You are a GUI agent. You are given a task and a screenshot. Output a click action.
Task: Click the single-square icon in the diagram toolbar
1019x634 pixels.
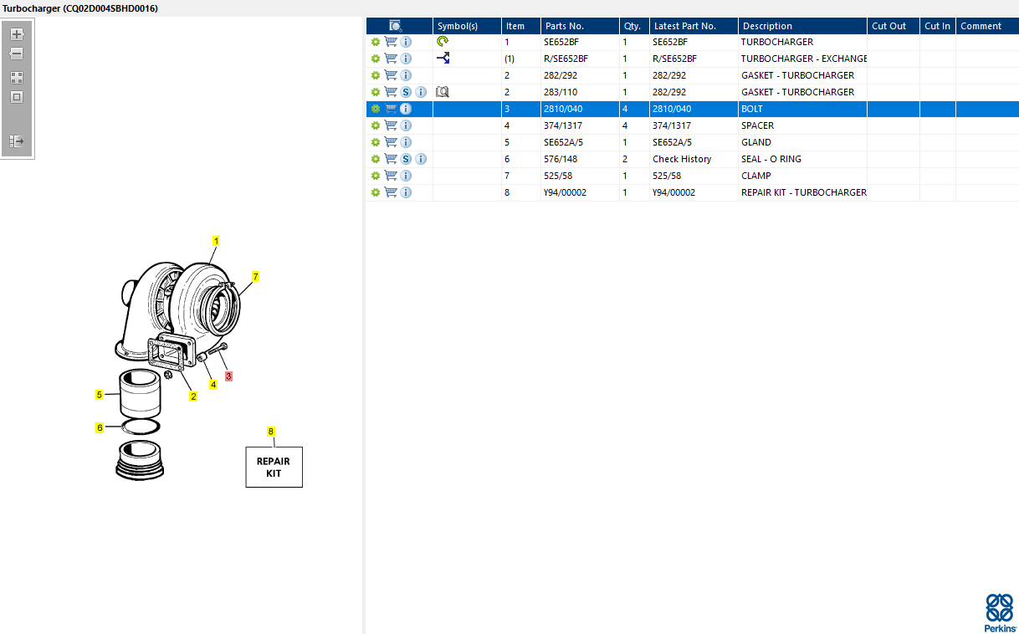tap(17, 97)
